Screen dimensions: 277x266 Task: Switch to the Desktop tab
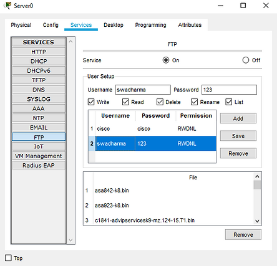tap(114, 25)
